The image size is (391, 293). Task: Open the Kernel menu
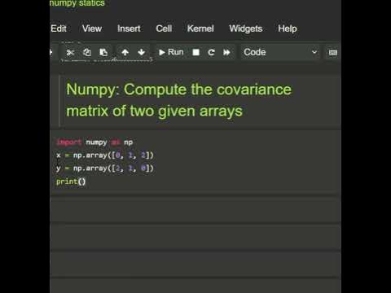click(x=200, y=28)
